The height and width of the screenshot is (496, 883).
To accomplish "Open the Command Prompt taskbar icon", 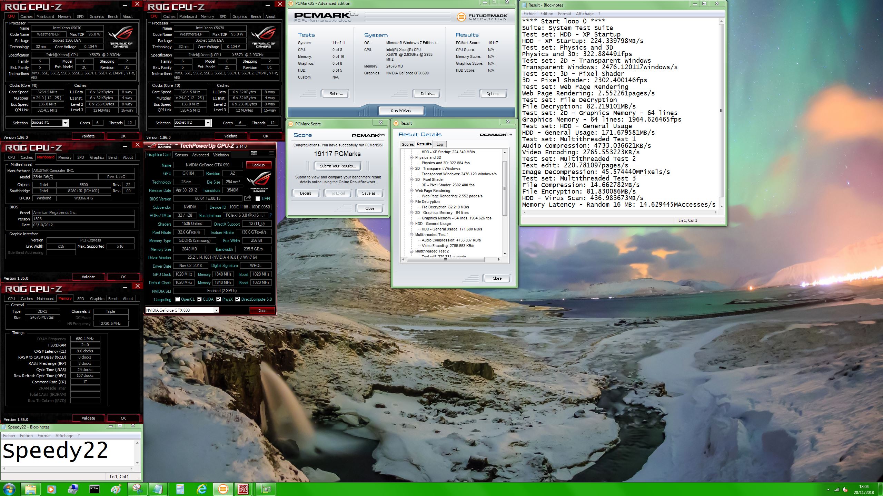I will [94, 489].
